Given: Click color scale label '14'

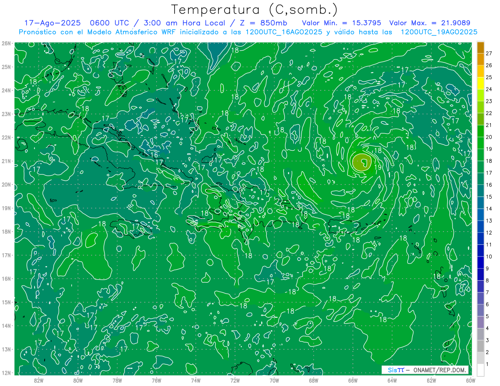Looking at the screenshot, I should [489, 209].
